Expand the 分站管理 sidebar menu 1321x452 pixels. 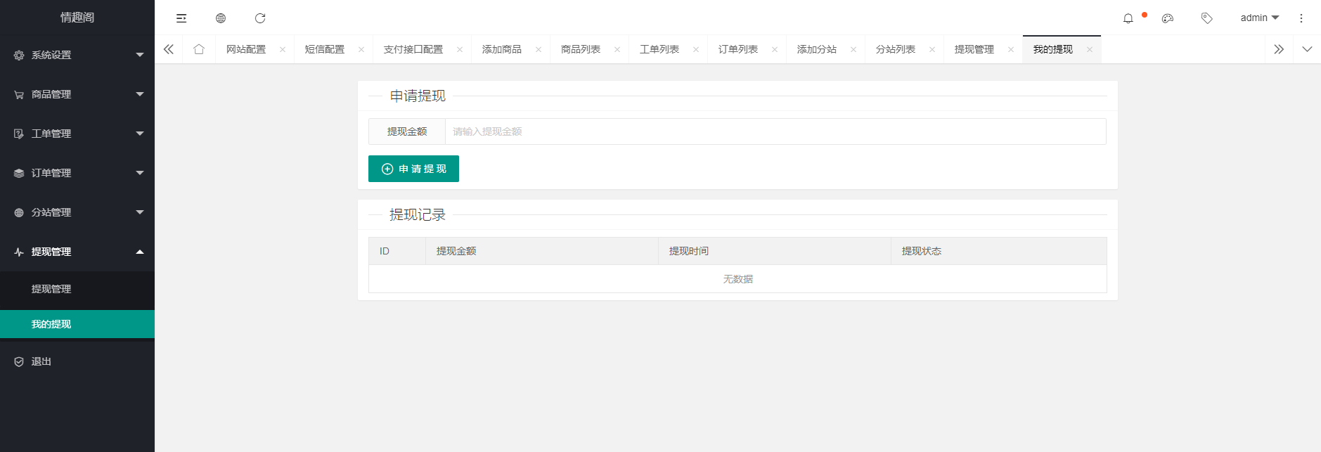77,212
